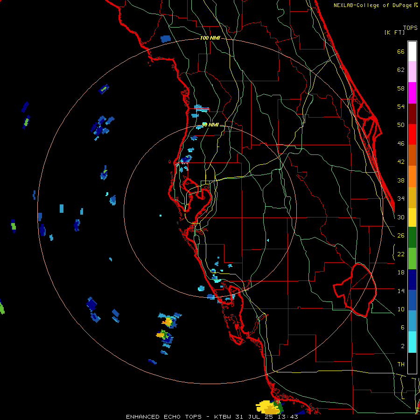Image resolution: width=420 pixels, height=420 pixels.
Task: Click legend value "42"
Action: pos(401,162)
